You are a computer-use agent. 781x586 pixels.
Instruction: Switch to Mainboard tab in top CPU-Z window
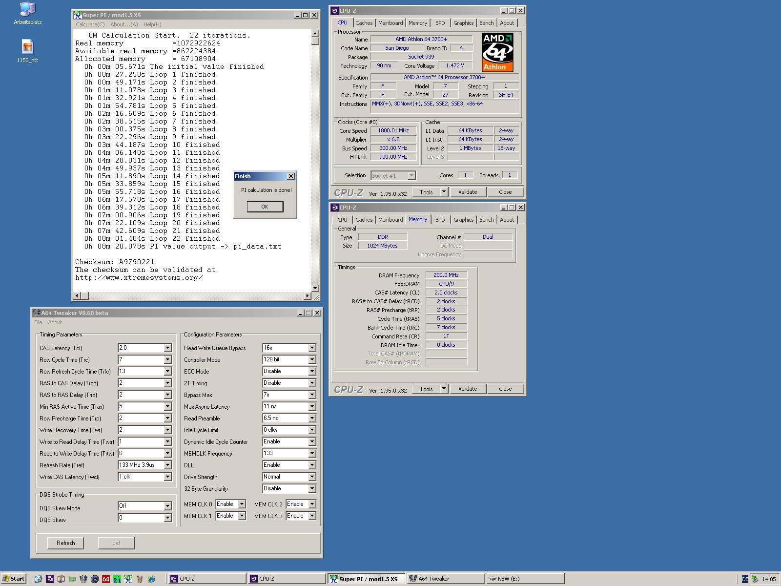(x=390, y=23)
